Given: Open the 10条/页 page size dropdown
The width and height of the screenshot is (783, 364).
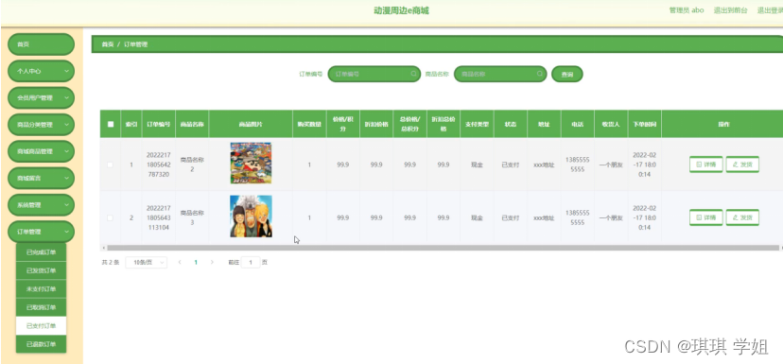Looking at the screenshot, I should click(x=146, y=262).
